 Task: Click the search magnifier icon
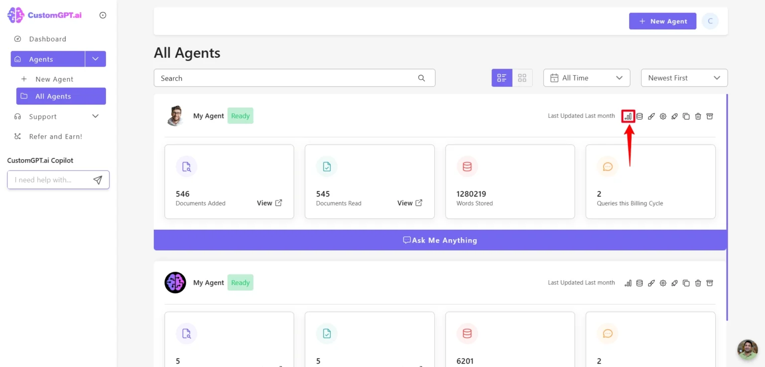[421, 78]
